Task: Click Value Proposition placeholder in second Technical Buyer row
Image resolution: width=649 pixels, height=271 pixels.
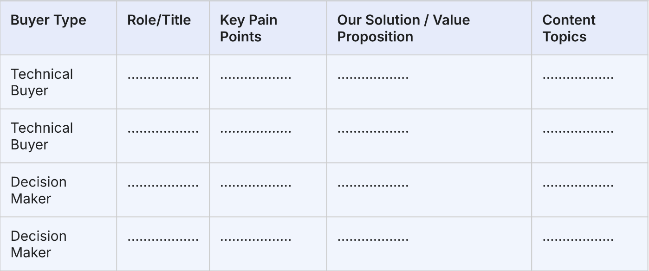Action: pyautogui.click(x=373, y=131)
